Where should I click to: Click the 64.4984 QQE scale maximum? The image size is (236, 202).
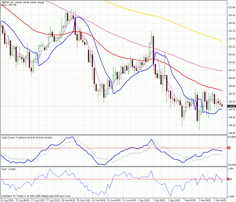[232, 137]
